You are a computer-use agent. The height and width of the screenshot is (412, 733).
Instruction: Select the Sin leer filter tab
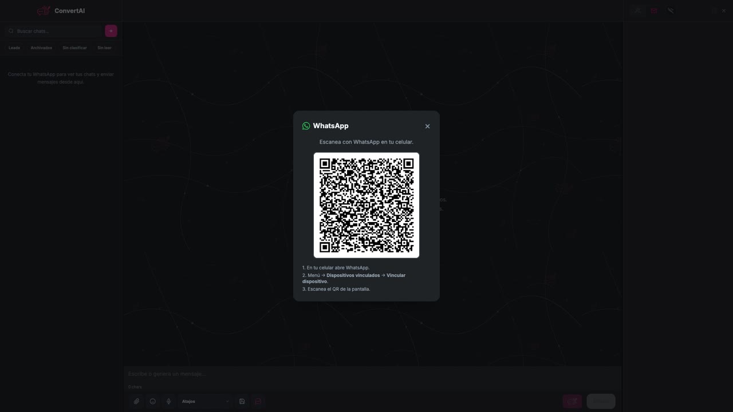[104, 47]
